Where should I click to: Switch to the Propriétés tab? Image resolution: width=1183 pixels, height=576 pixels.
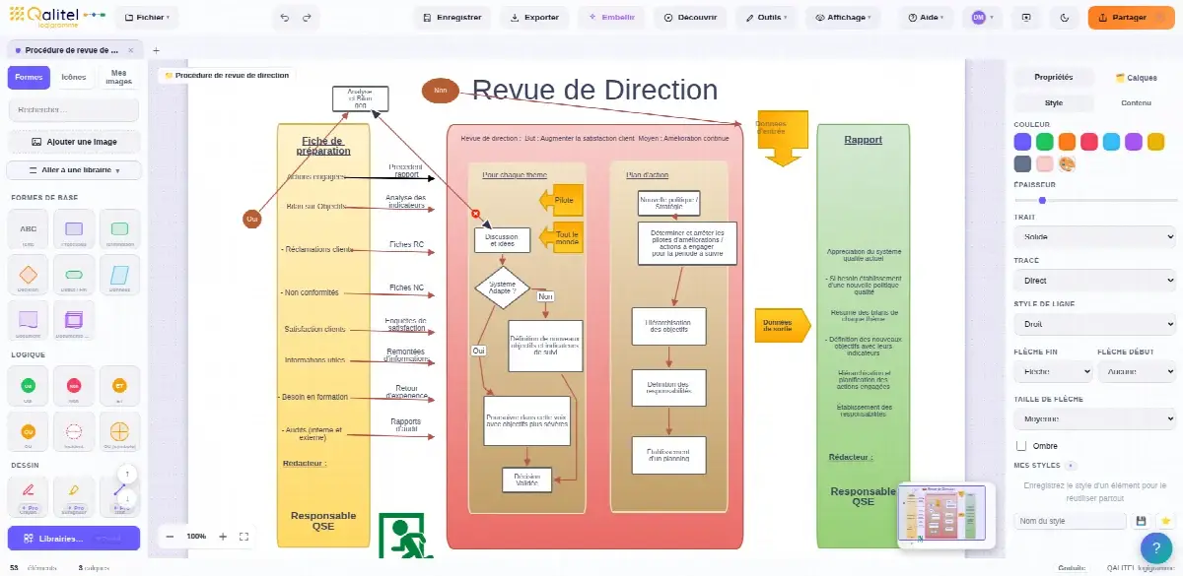pos(1053,77)
